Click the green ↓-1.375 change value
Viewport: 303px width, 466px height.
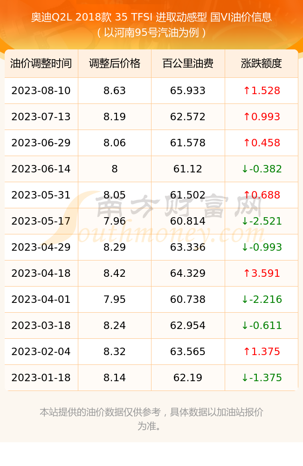tap(262, 378)
